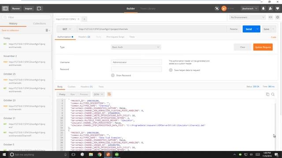This screenshot has height=158, width=282.
Task: Click the Code link
Action: tap(273, 37)
